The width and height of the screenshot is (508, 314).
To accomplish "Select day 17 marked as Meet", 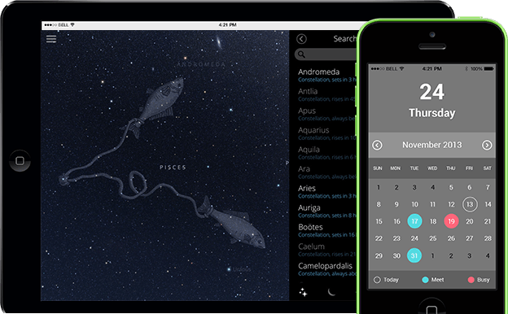I will point(414,221).
